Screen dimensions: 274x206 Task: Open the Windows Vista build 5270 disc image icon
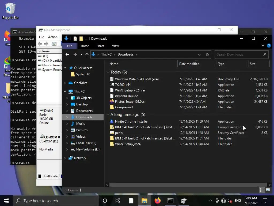click(112, 79)
